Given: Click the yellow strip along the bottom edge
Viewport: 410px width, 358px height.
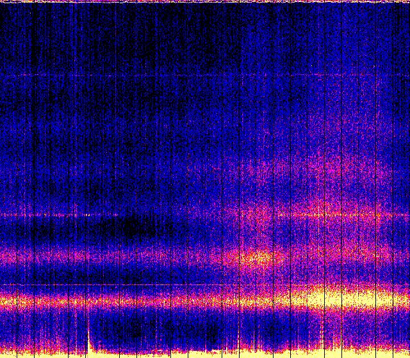Looking at the screenshot, I should click(256, 354).
